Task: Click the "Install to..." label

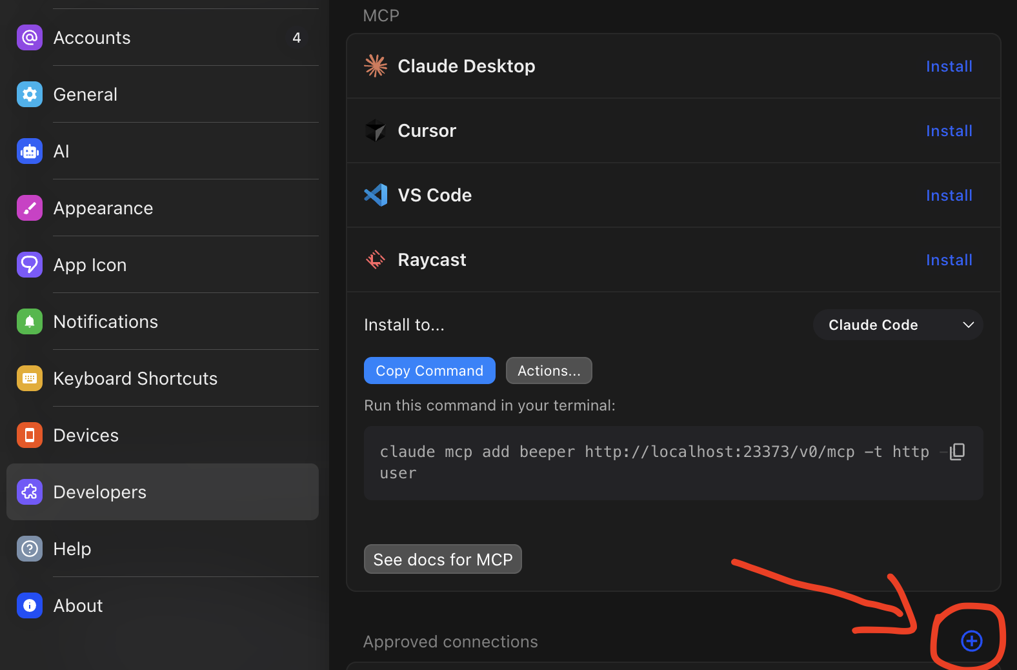Action: point(404,325)
